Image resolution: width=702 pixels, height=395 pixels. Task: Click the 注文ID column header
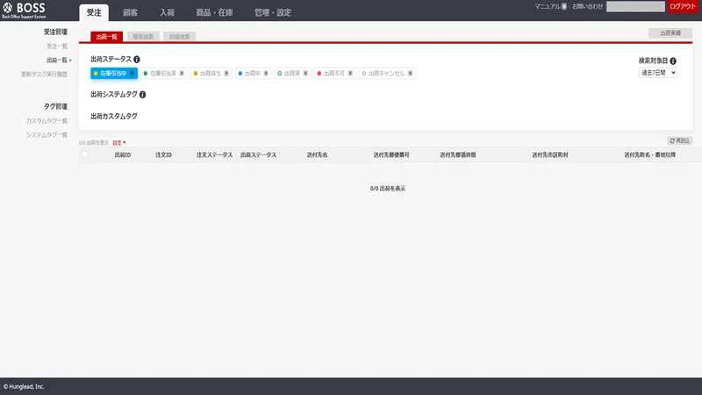coord(163,155)
